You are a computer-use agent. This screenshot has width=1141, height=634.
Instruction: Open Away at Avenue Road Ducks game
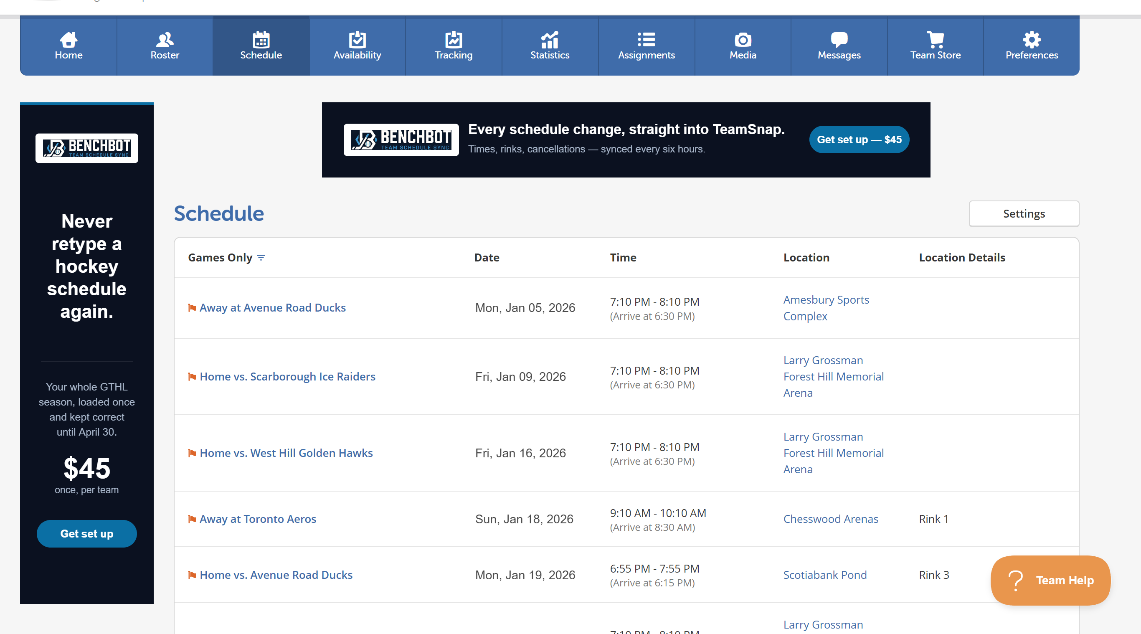pos(272,307)
